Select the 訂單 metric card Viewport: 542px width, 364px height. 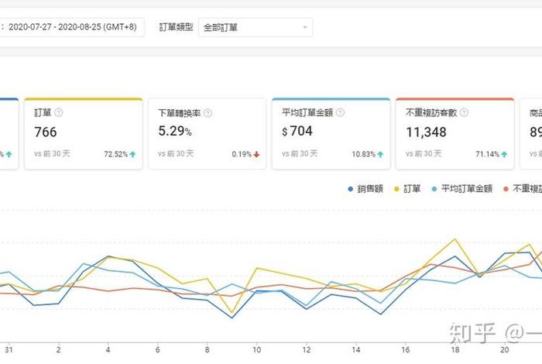pyautogui.click(x=83, y=133)
